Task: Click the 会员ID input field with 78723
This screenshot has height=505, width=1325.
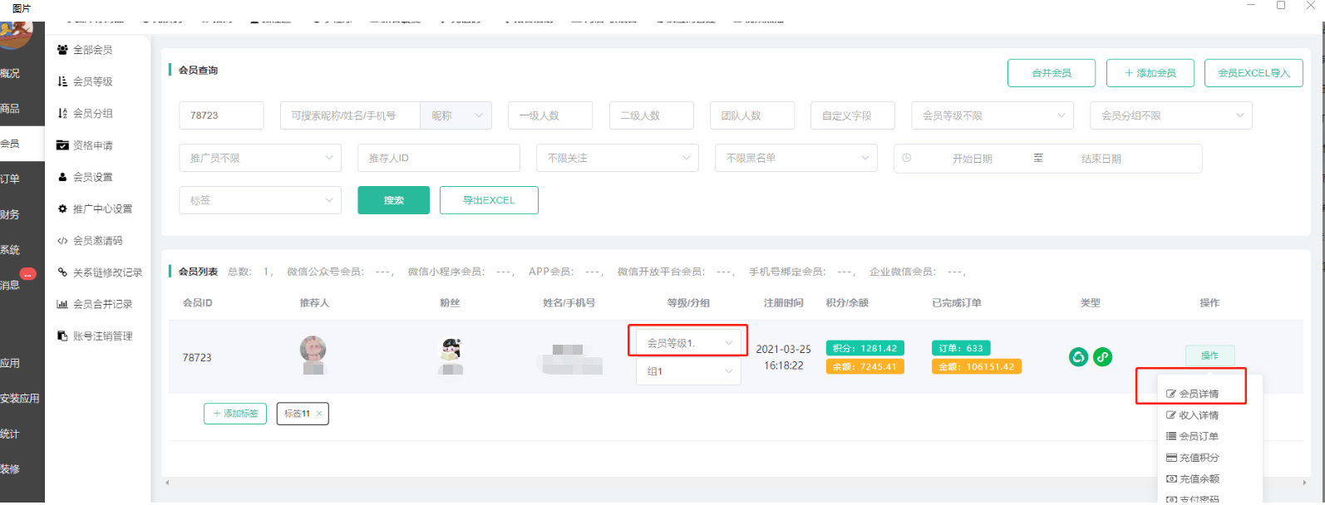Action: (x=221, y=115)
